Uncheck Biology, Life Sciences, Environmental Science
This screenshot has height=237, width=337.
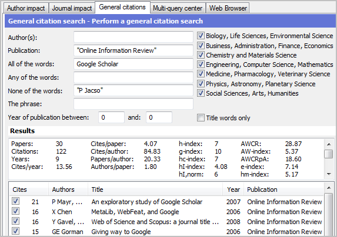pos(201,36)
